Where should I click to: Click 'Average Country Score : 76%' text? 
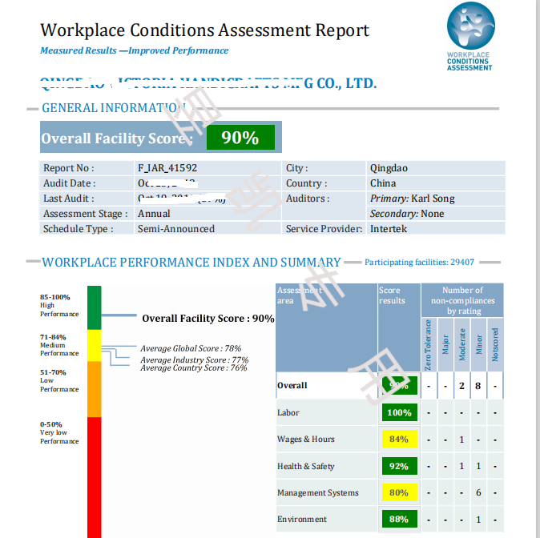pos(194,368)
